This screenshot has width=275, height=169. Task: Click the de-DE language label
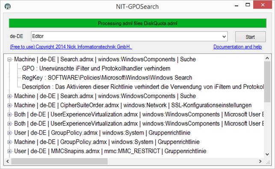(16, 36)
